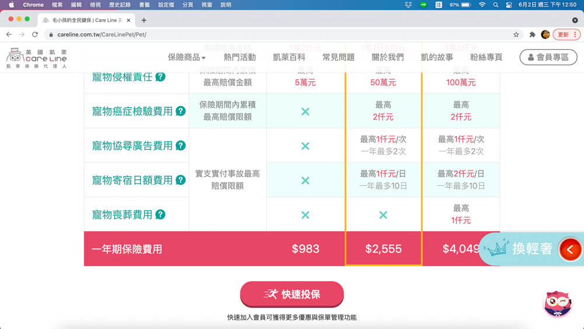Image resolution: width=584 pixels, height=329 pixels.
Task: Open help icon for 寵物協尋廣告費用
Action: 180,146
